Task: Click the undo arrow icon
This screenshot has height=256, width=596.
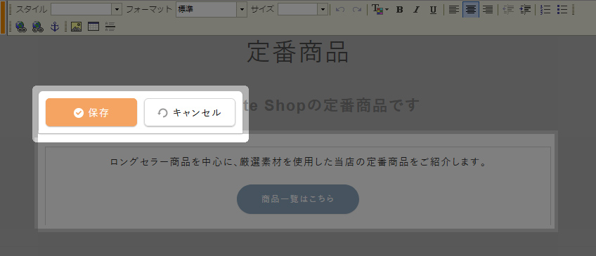Action: (x=340, y=10)
